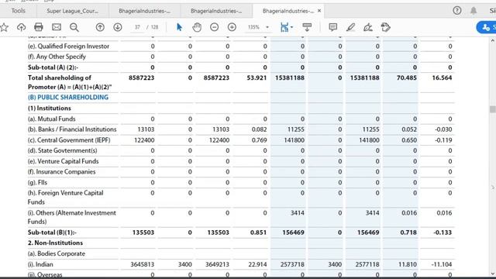Click the value 22.914
496x279 pixels.
[x=257, y=264]
